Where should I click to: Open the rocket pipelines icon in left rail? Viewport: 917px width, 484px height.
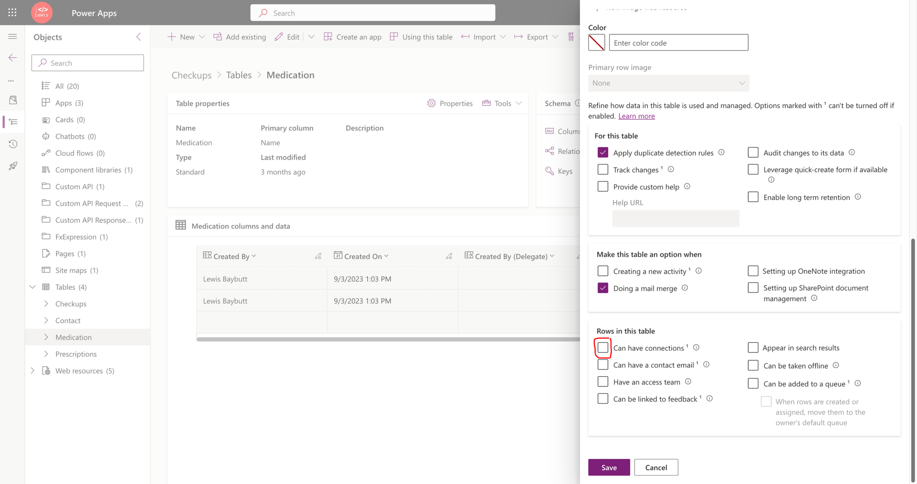[13, 166]
